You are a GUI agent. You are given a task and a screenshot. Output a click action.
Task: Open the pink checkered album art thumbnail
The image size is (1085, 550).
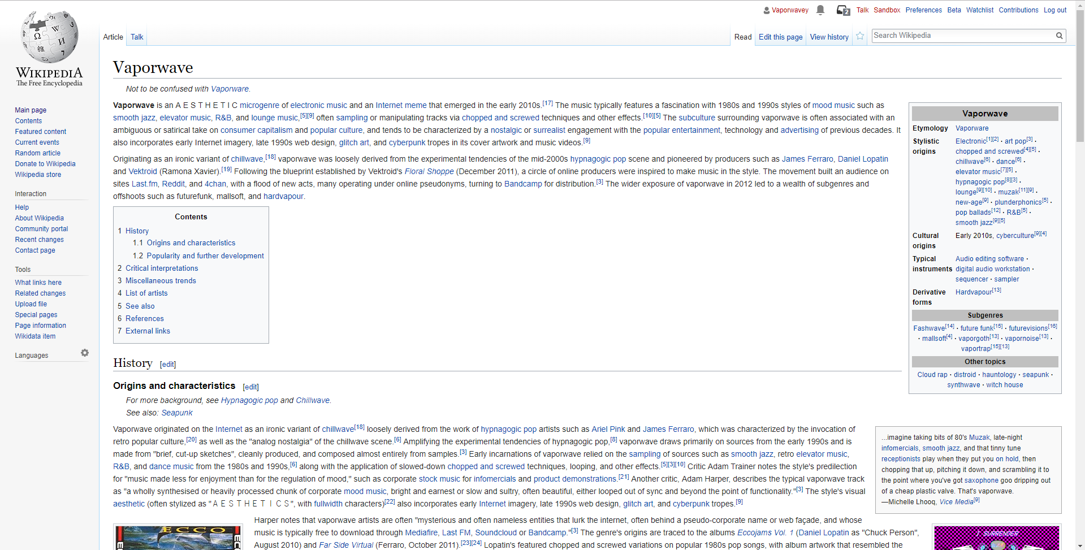[x=996, y=538]
